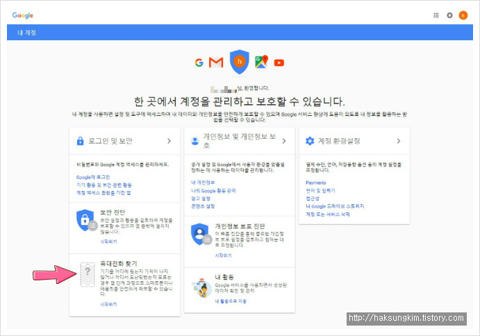
Task: Open the orange account avatar menu
Action: (x=463, y=15)
